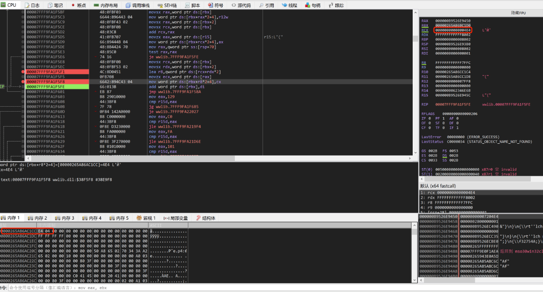The height and width of the screenshot is (292, 543).
Task: Open the 引用 references tab
Action: pos(267,5)
